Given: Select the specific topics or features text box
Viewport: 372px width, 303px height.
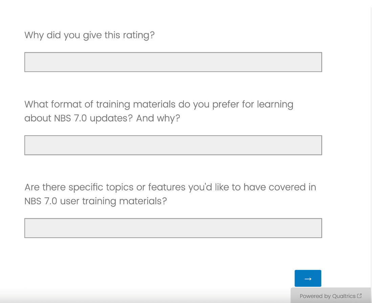Looking at the screenshot, I should [x=173, y=228].
